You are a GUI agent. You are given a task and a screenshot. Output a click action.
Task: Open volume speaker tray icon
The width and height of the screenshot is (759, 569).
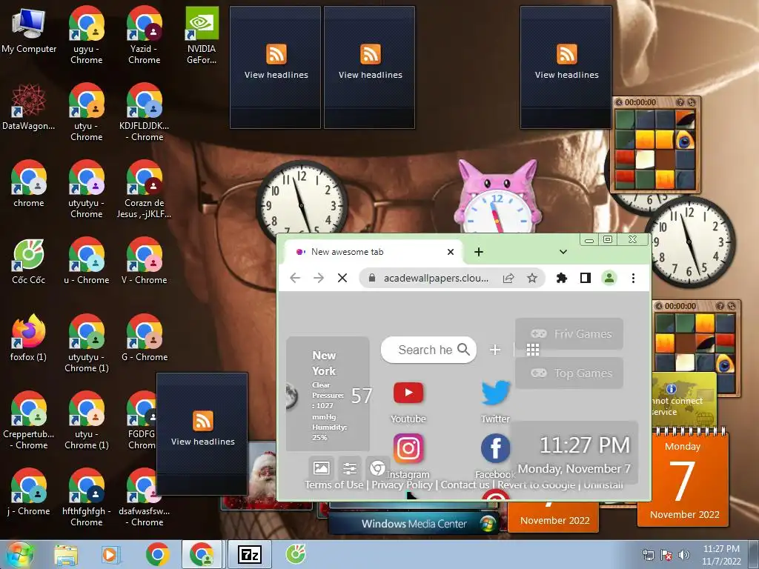coord(683,555)
